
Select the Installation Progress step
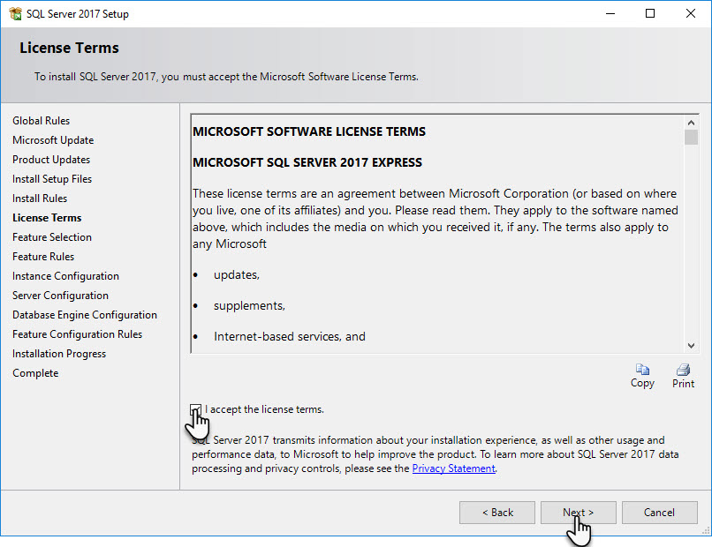(x=59, y=354)
